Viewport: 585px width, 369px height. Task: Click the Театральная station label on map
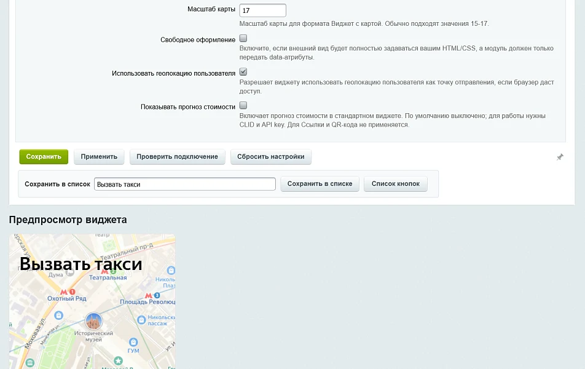108,277
